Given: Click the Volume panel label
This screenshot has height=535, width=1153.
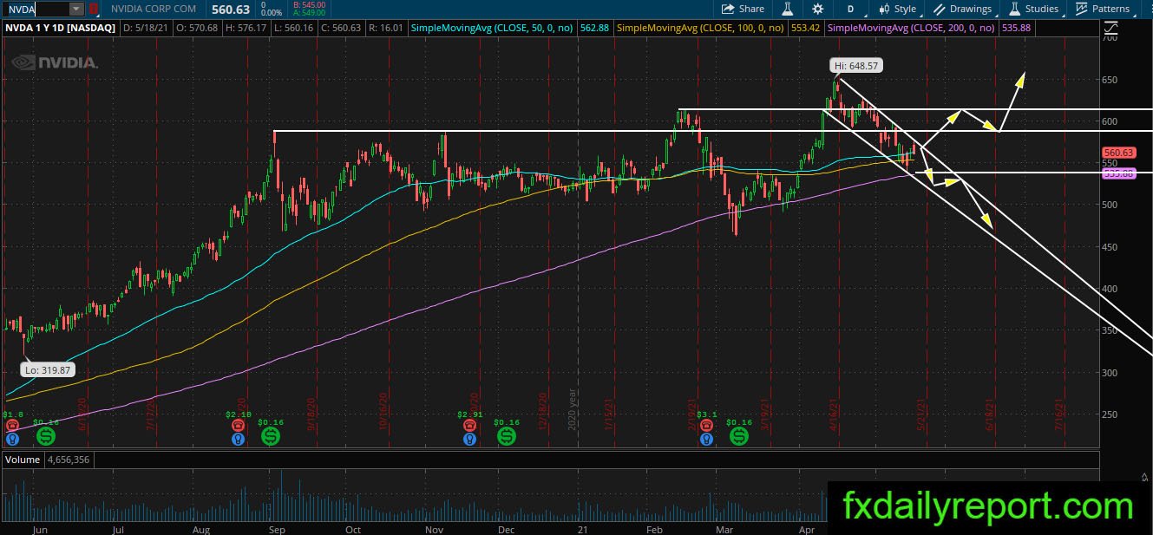Looking at the screenshot, I should pos(22,460).
